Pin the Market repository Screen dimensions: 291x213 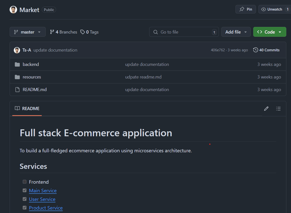coord(245,9)
